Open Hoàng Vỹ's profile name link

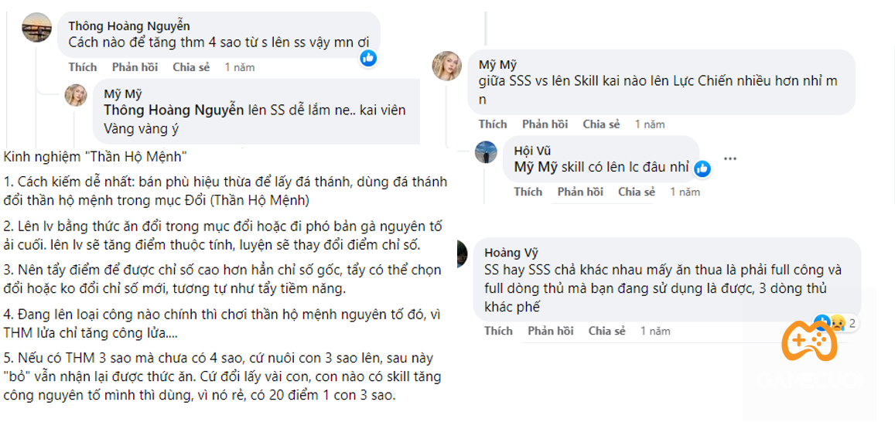pos(511,253)
